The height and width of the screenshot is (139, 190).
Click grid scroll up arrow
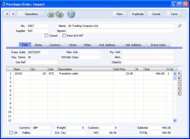[175, 73]
